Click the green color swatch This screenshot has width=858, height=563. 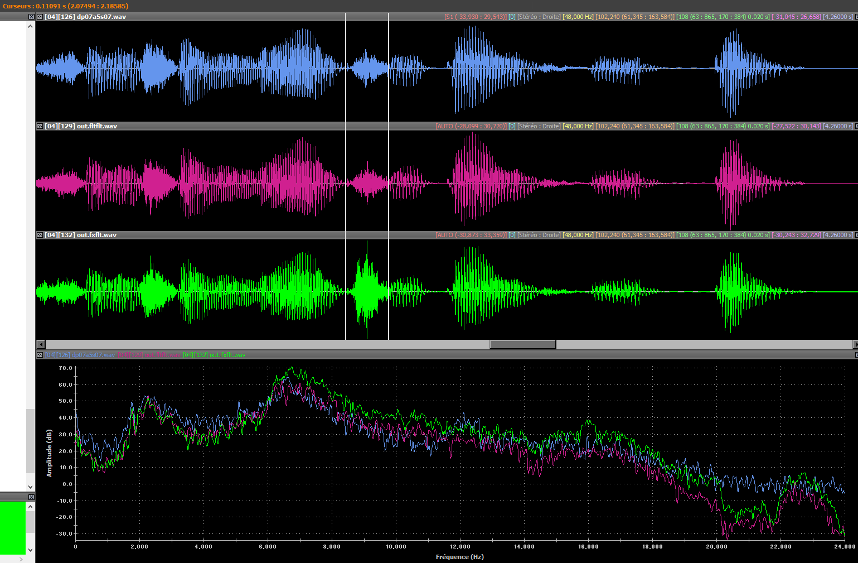[12, 527]
